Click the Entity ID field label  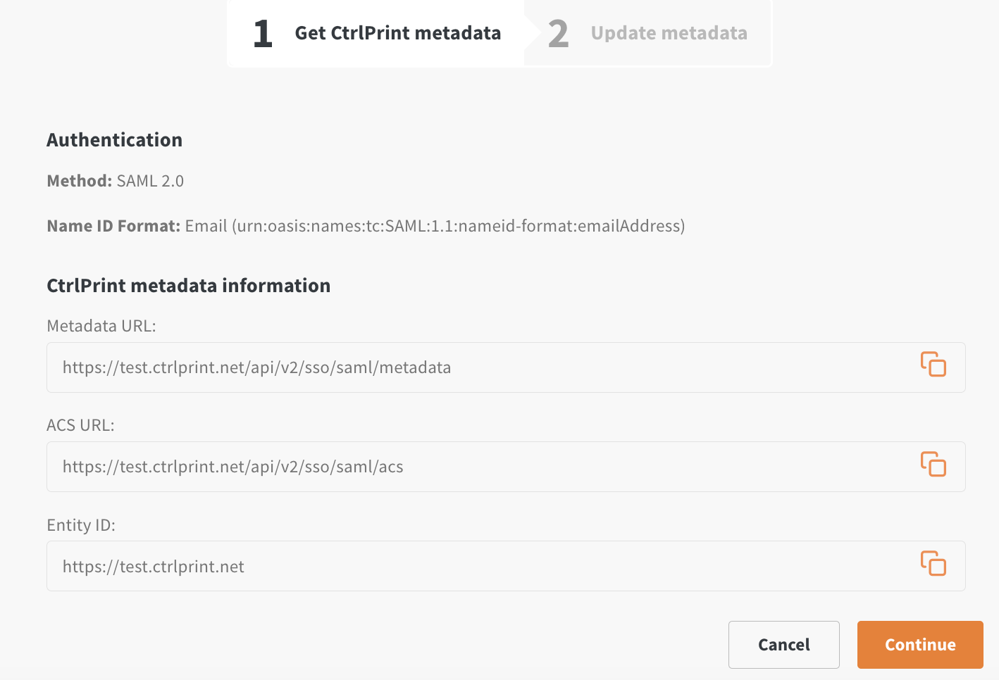point(81,525)
